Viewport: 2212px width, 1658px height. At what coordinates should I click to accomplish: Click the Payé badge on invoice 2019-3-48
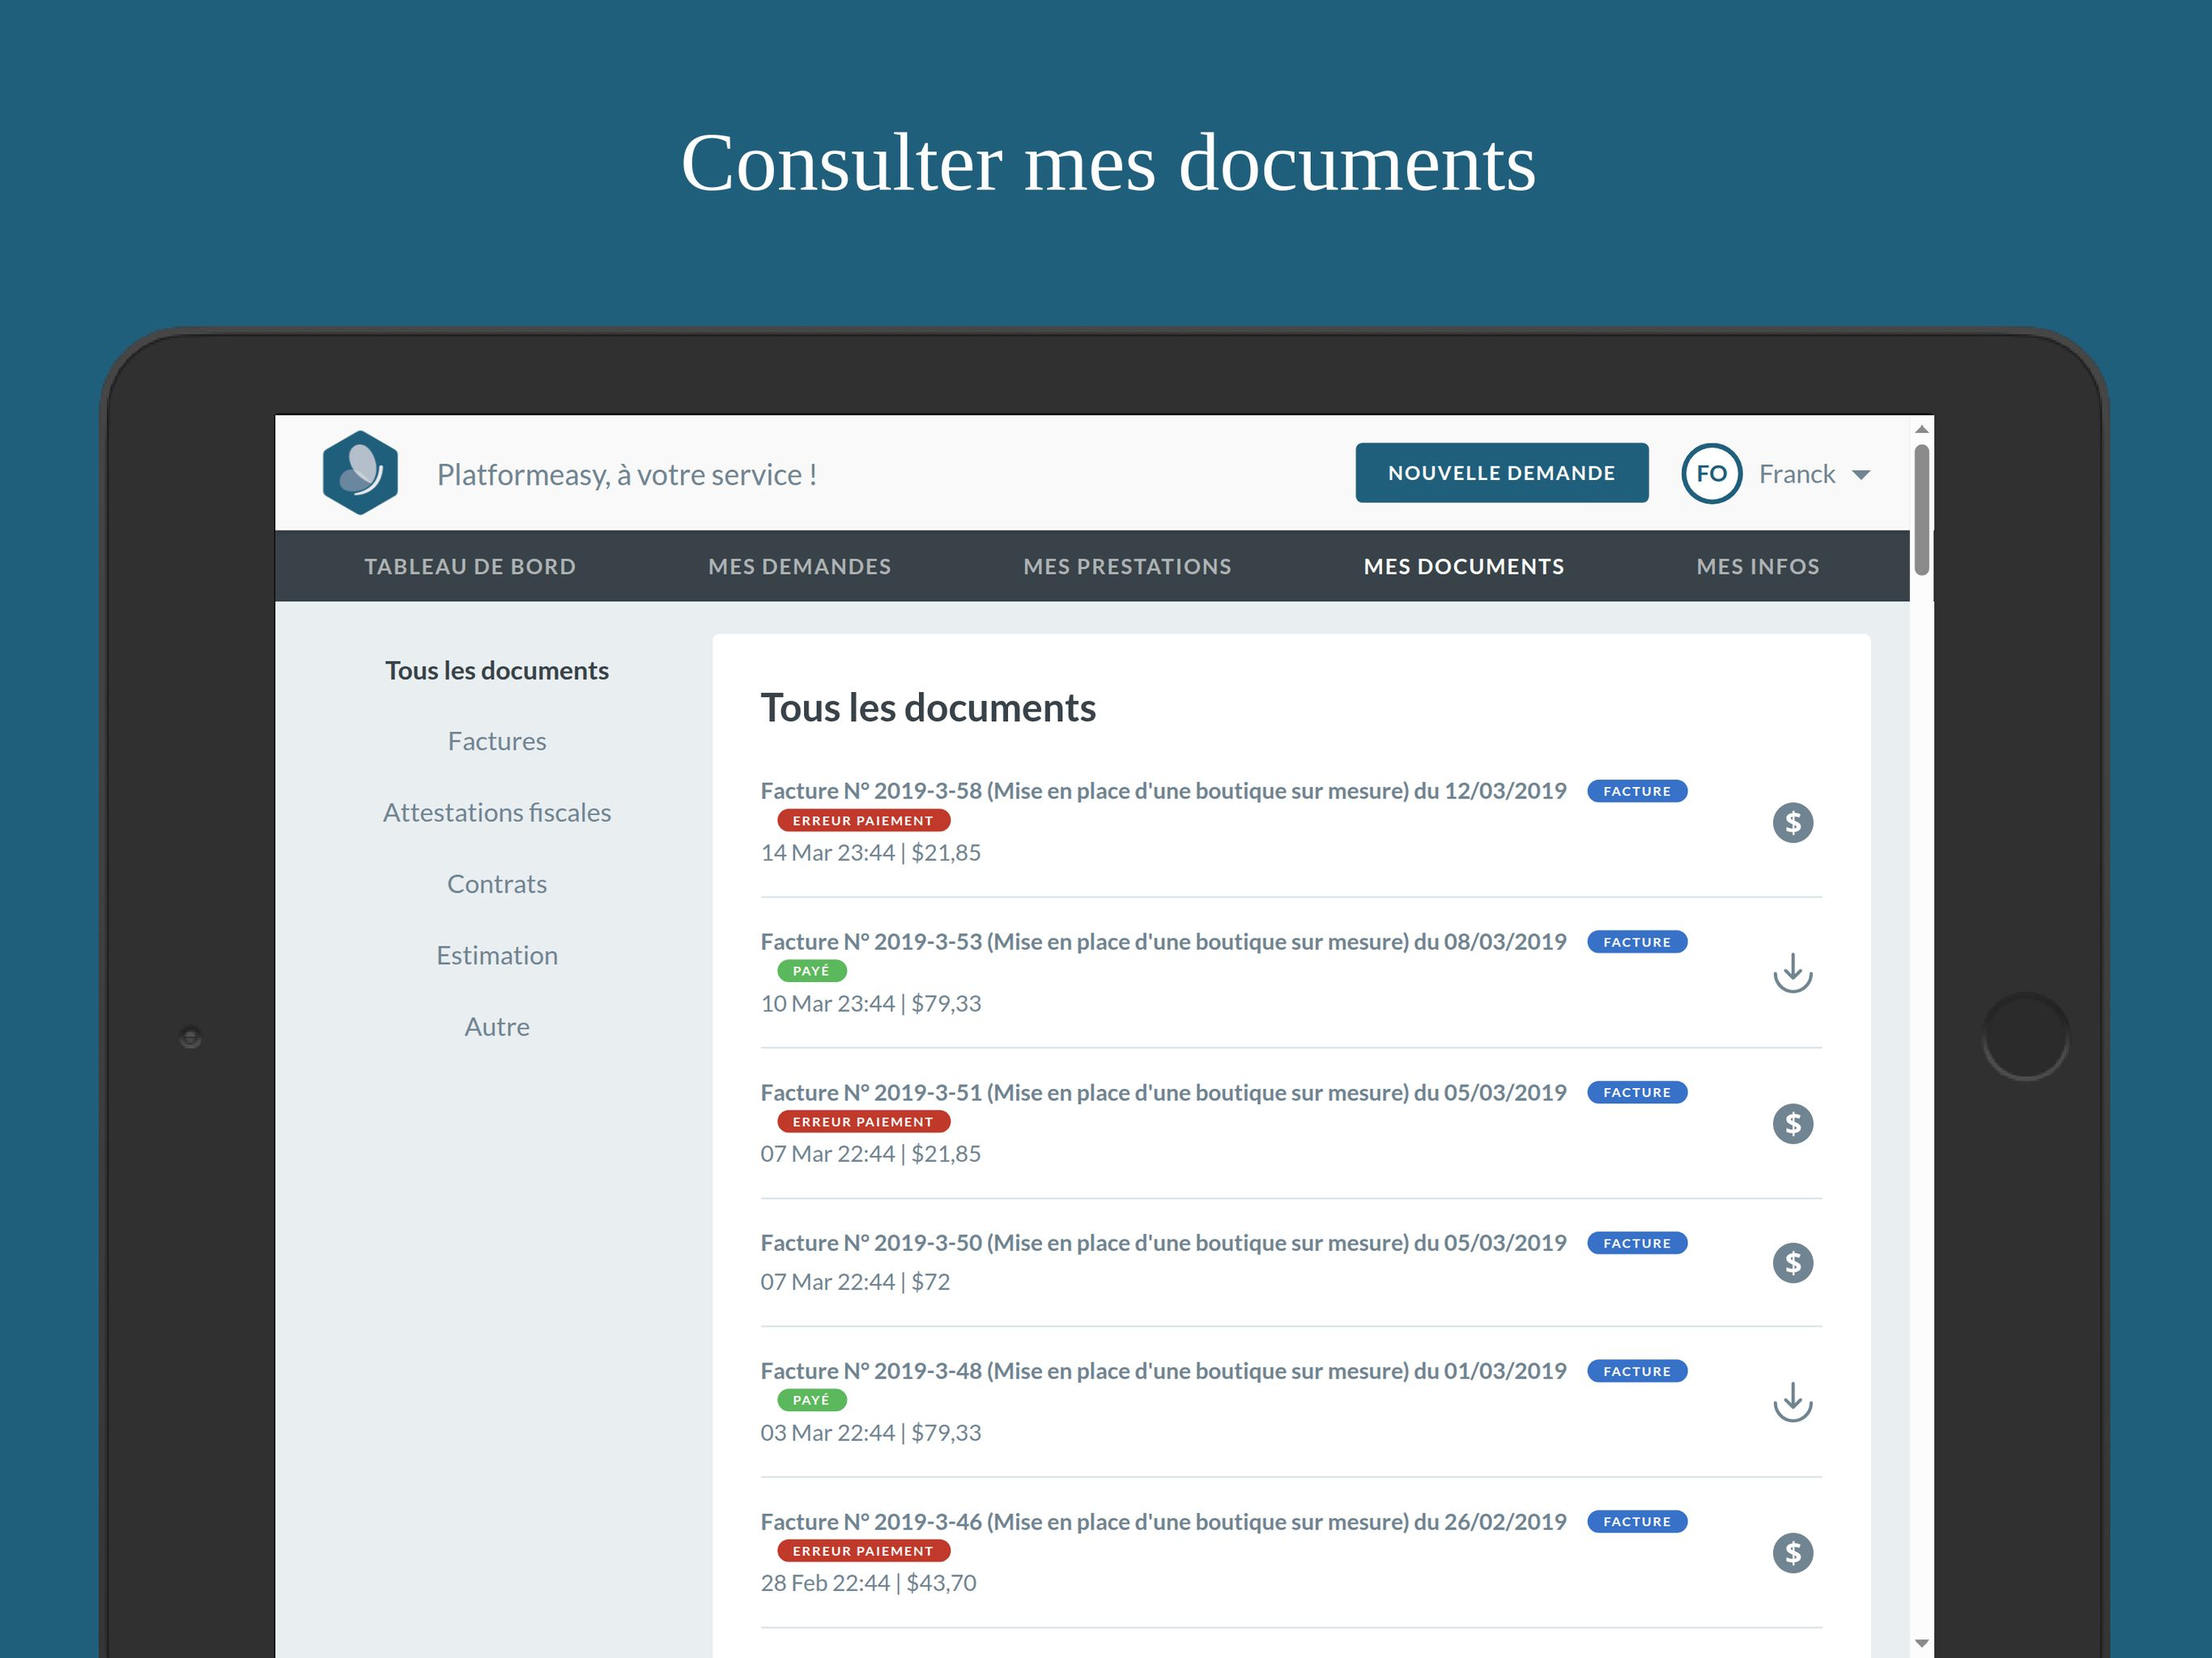coord(811,1400)
